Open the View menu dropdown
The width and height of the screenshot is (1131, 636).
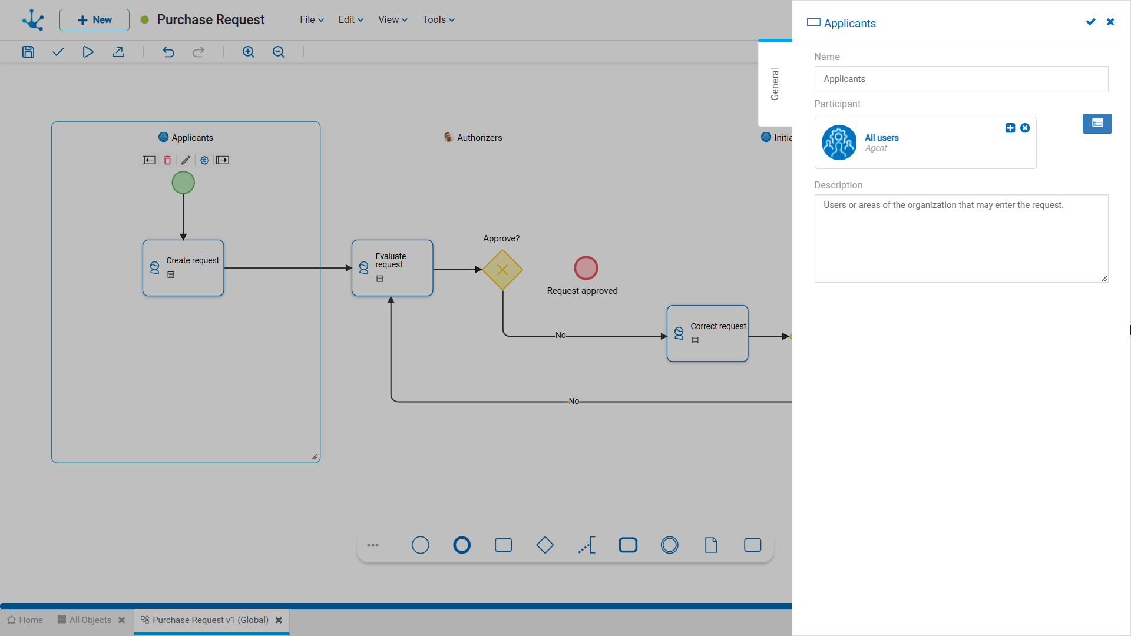point(393,20)
